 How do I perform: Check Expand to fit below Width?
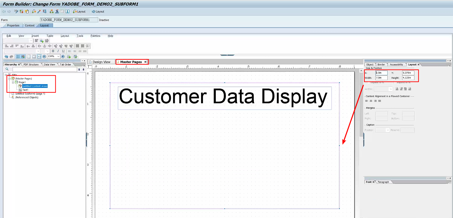pos(368,82)
